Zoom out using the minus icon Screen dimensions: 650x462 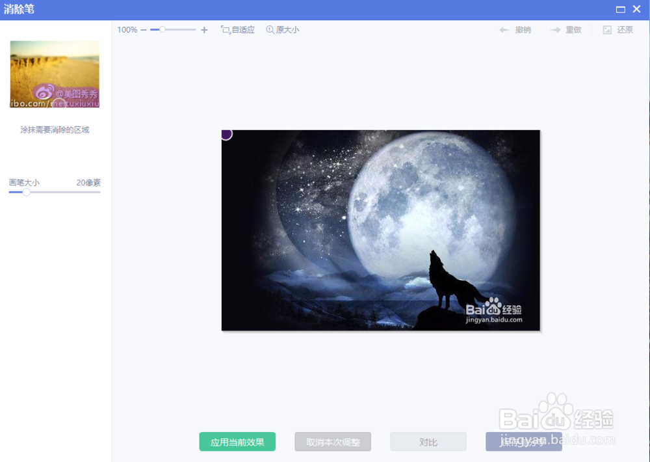click(144, 29)
